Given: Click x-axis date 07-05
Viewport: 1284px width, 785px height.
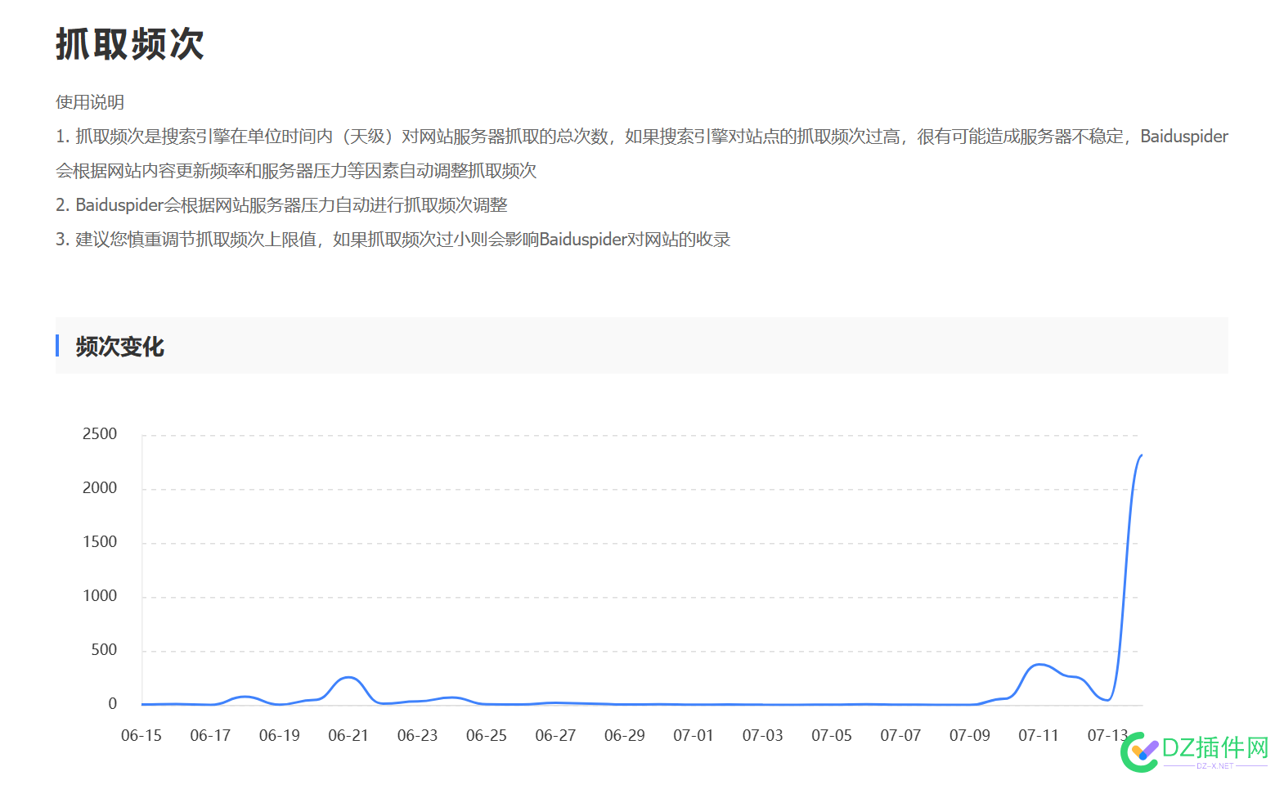Looking at the screenshot, I should pos(832,736).
